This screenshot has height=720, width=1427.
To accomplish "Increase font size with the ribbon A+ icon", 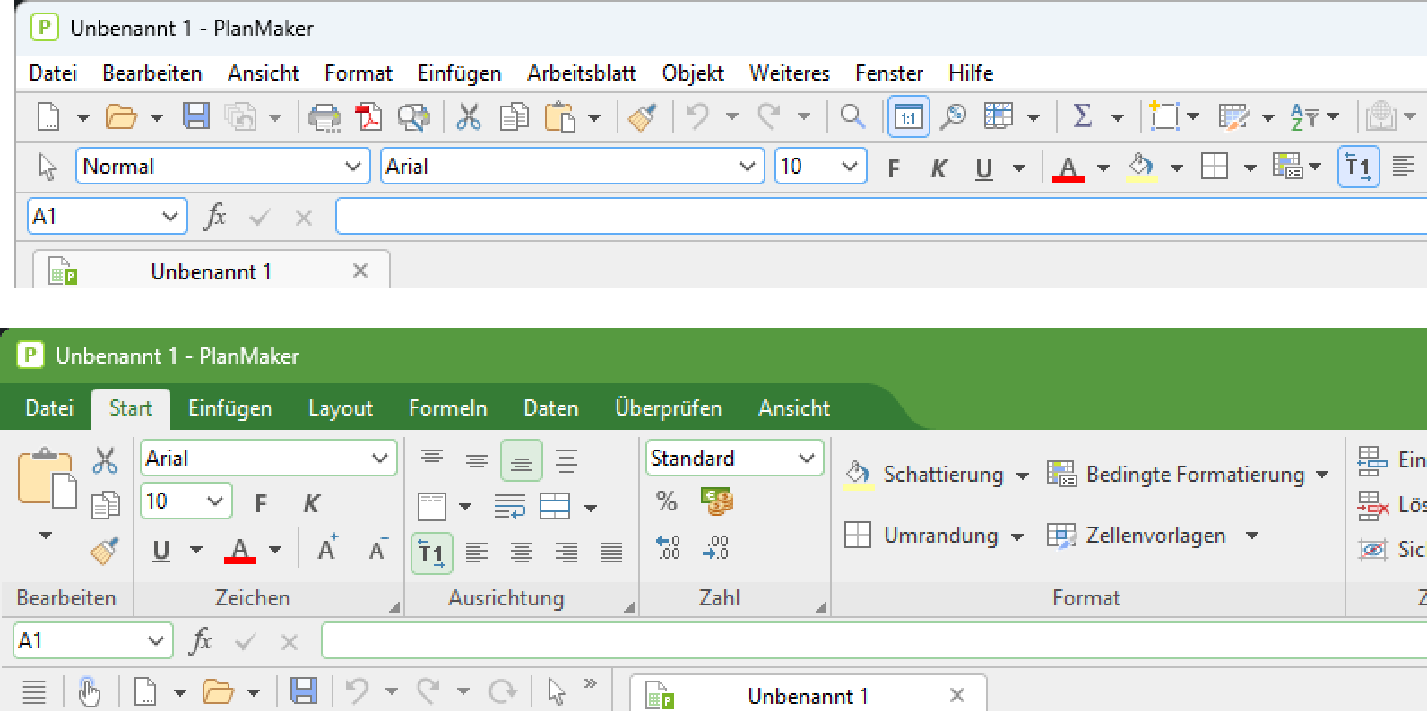I will [x=328, y=548].
